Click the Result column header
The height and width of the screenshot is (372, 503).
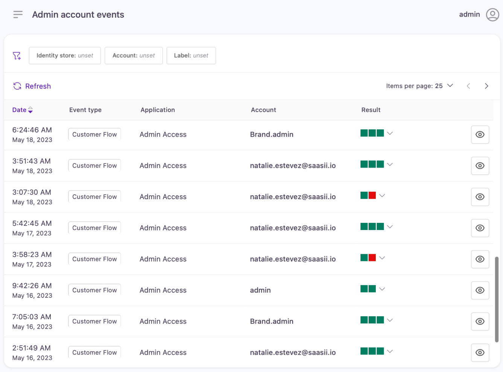[370, 110]
